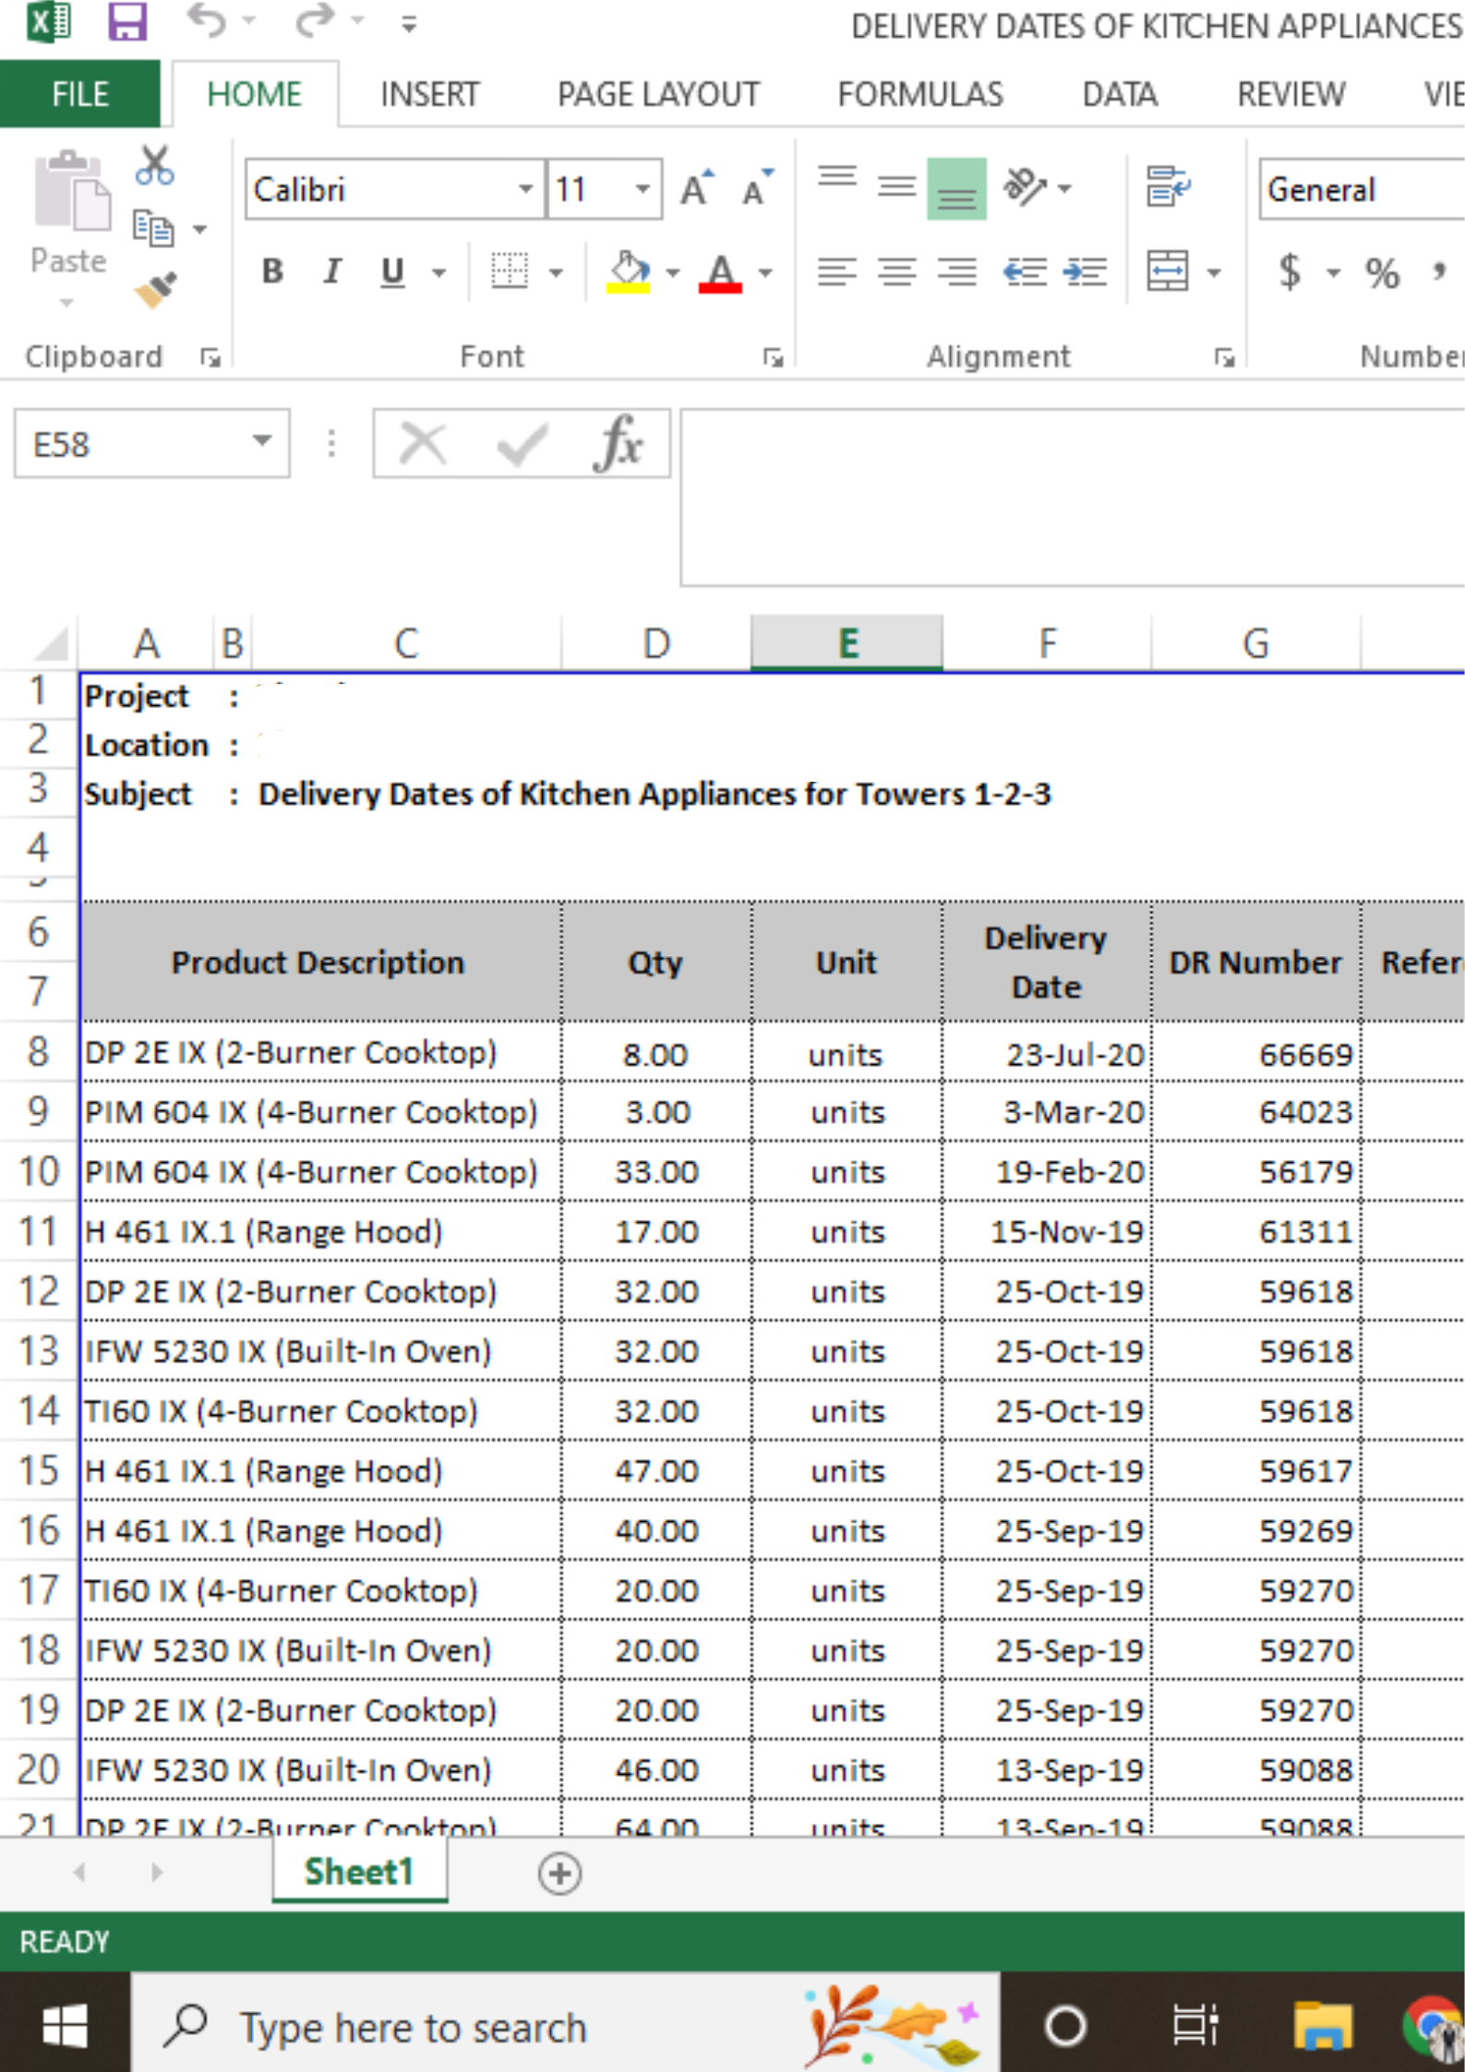Undo the last action
Screen dimensions: 1465x2072
tap(206, 22)
